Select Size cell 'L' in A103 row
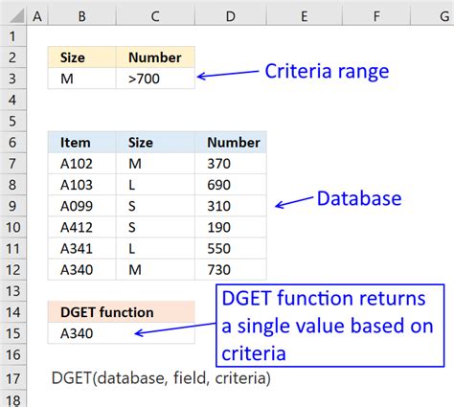The image size is (454, 407). click(x=155, y=185)
